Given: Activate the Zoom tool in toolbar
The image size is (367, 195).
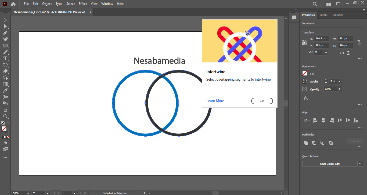Looking at the screenshot, I should [x=5, y=117].
